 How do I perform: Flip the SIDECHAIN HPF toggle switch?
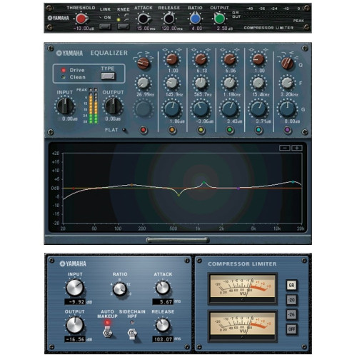click(x=132, y=333)
